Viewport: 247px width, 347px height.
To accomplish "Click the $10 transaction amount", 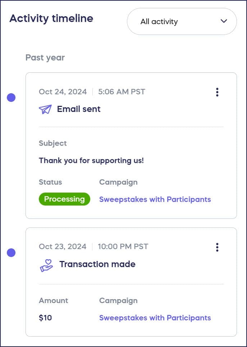I will [45, 318].
